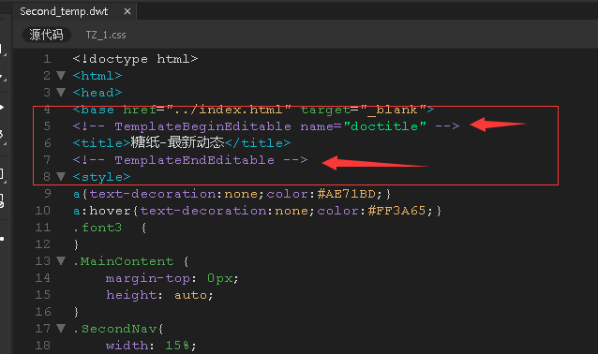Click the TemplateEndEditable comment
598x354 pixels.
click(x=190, y=160)
